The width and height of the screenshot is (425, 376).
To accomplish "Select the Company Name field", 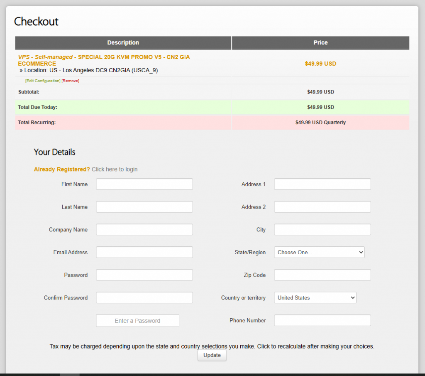I will 144,230.
